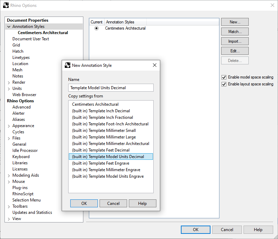Select Mesh in Document Properties
This screenshot has height=239, width=278.
click(x=17, y=70)
